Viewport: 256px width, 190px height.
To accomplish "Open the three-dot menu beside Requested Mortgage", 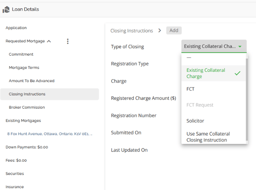I will coord(68,41).
